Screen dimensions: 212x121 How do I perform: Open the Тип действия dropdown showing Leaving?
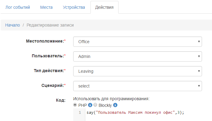138,71
